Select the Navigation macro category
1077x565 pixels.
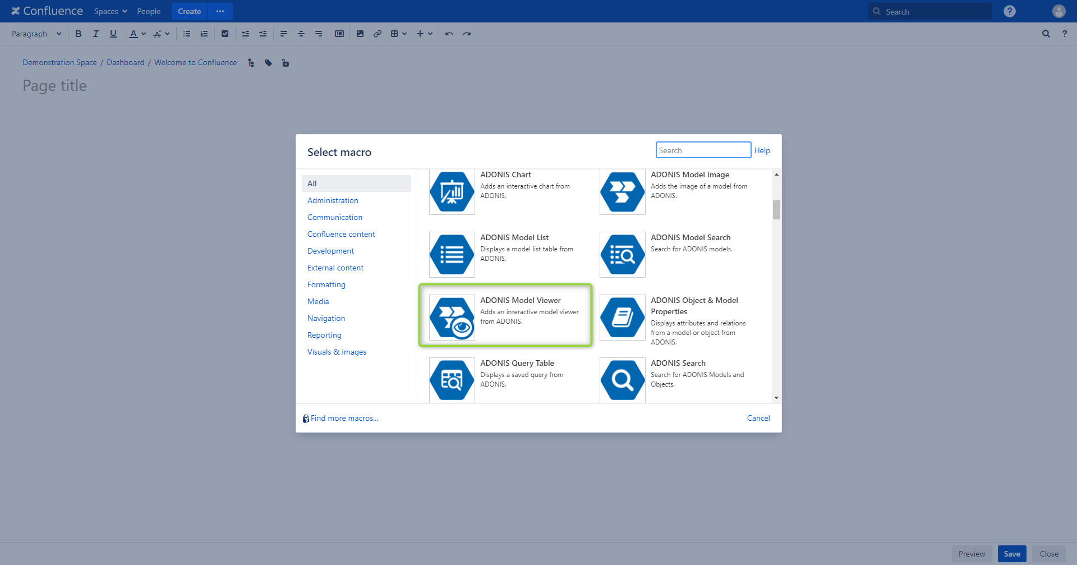326,318
